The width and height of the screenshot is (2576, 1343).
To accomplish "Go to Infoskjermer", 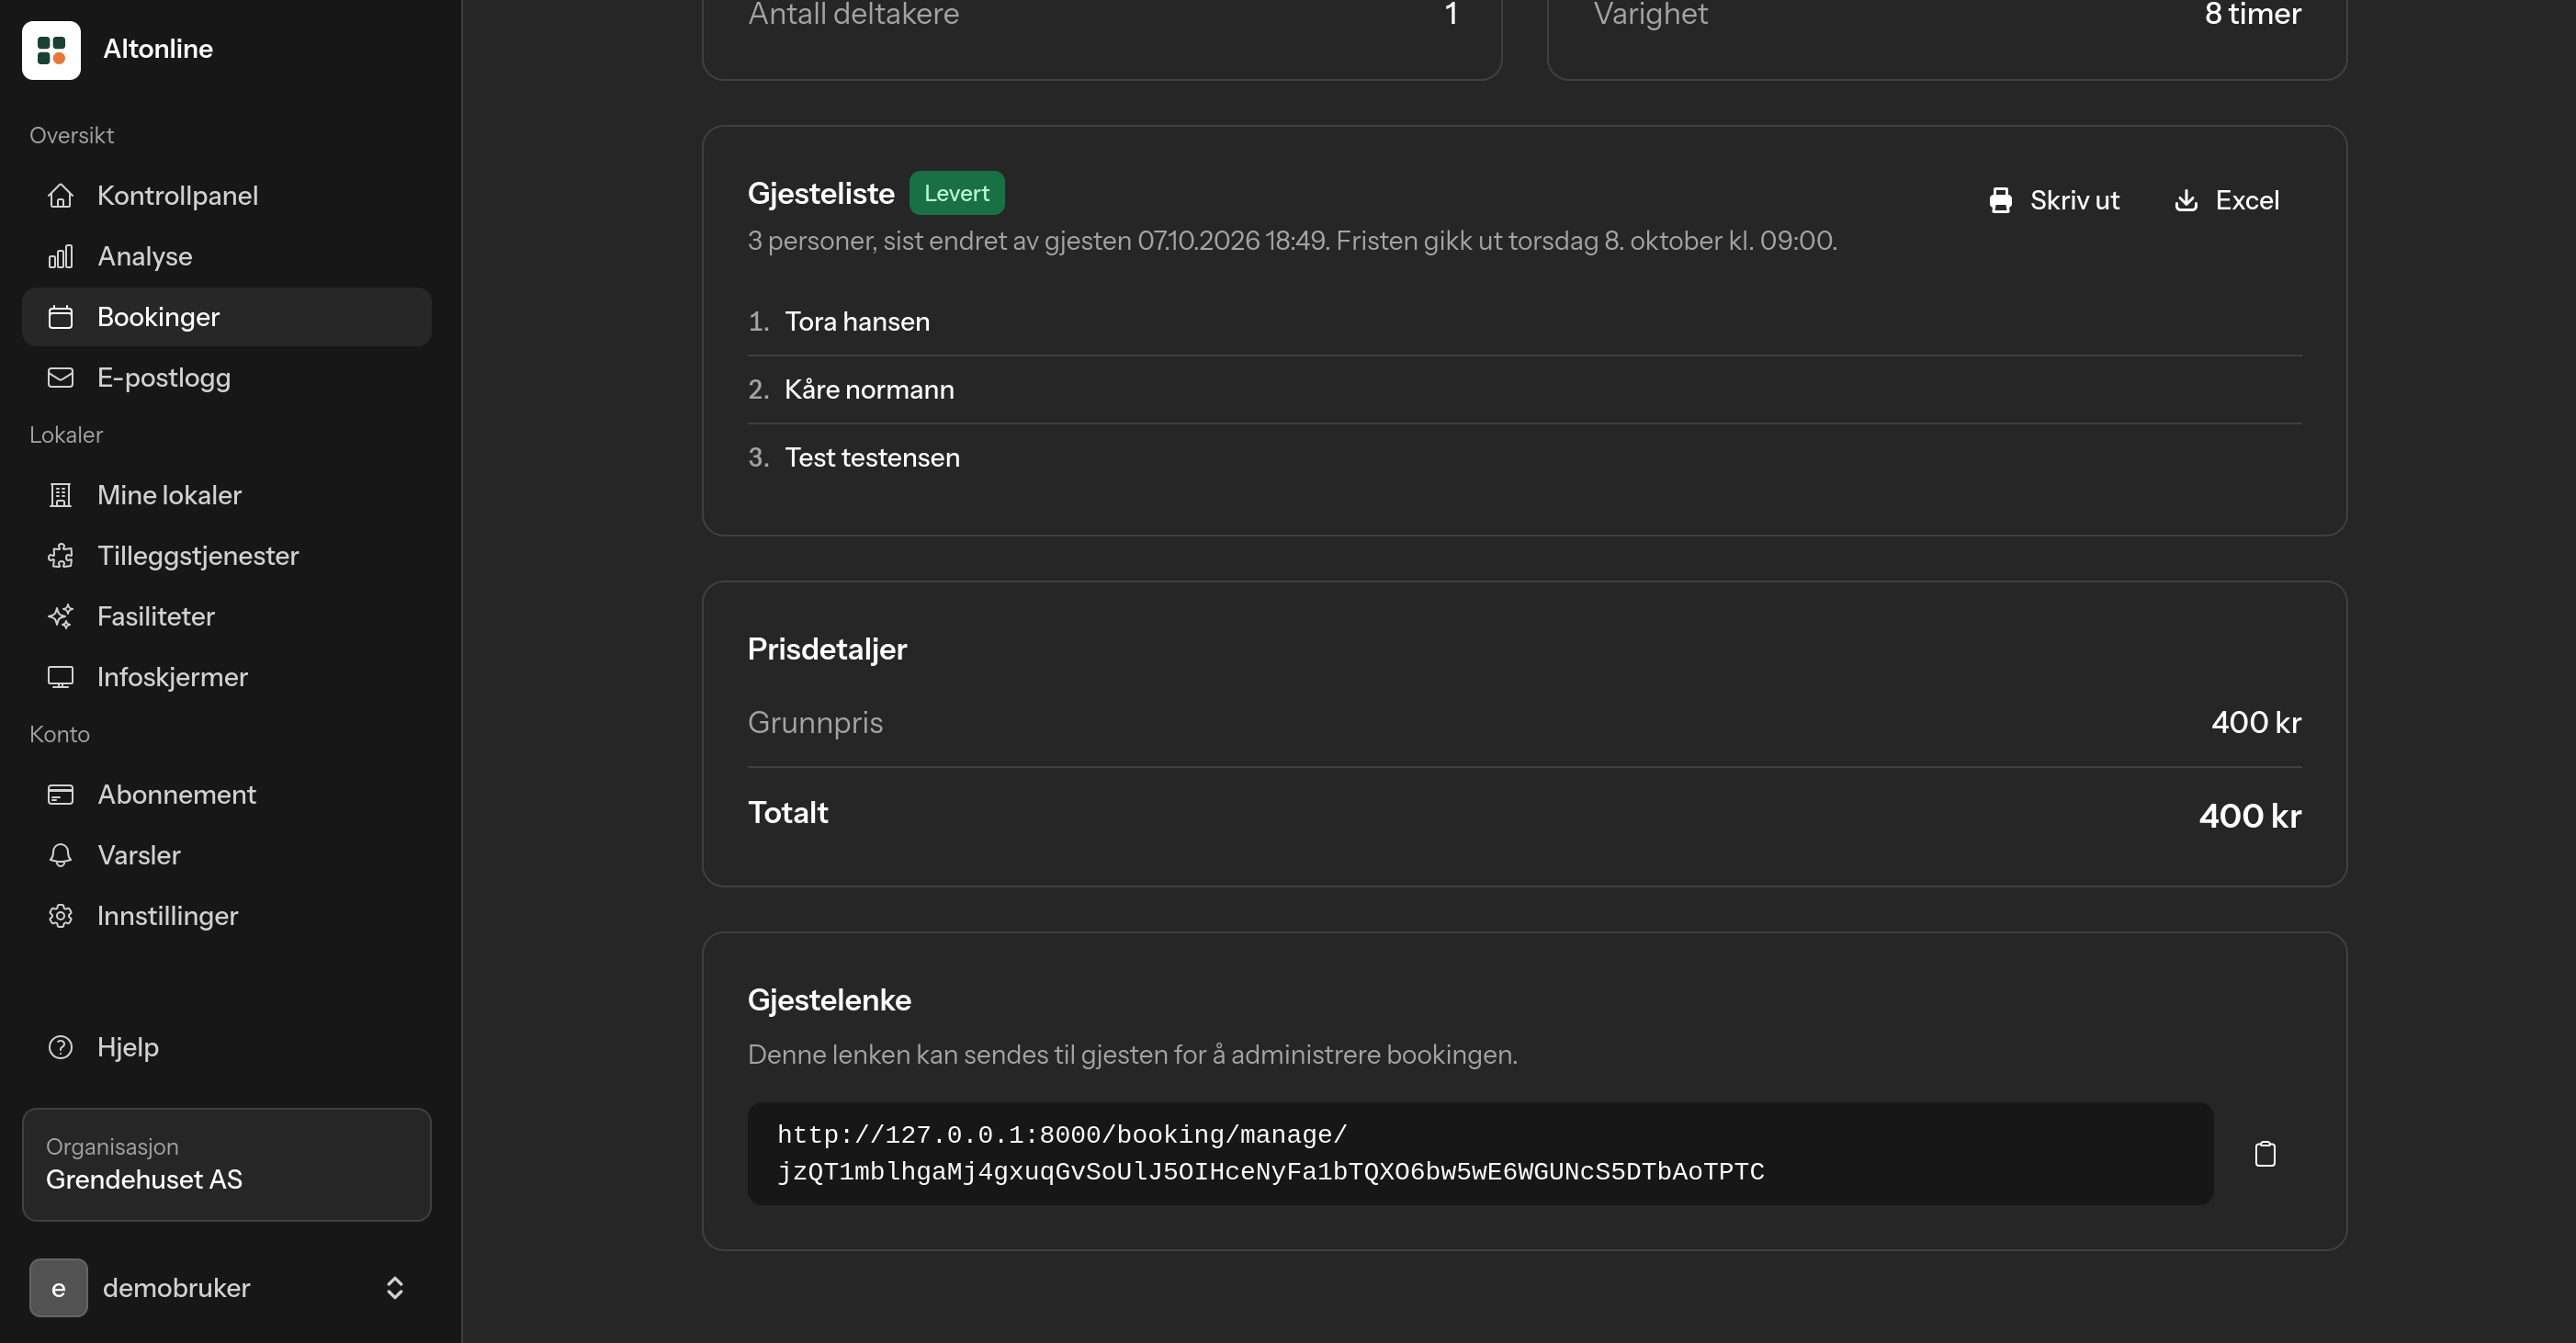I will point(227,677).
